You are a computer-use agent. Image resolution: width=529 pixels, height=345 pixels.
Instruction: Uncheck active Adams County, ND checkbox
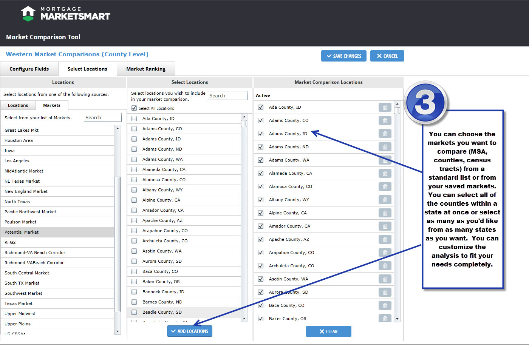pos(261,147)
